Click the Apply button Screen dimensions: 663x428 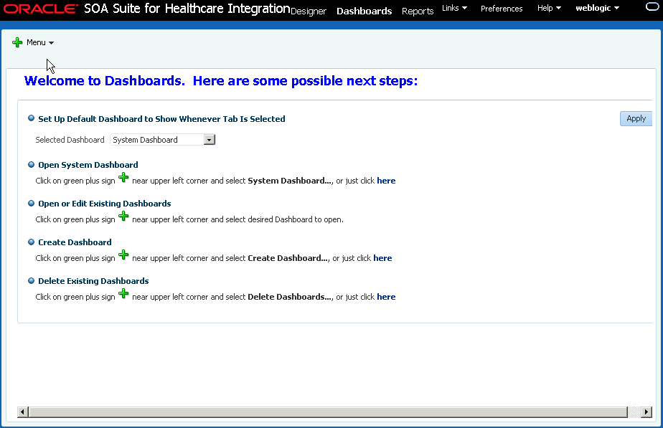(x=636, y=119)
